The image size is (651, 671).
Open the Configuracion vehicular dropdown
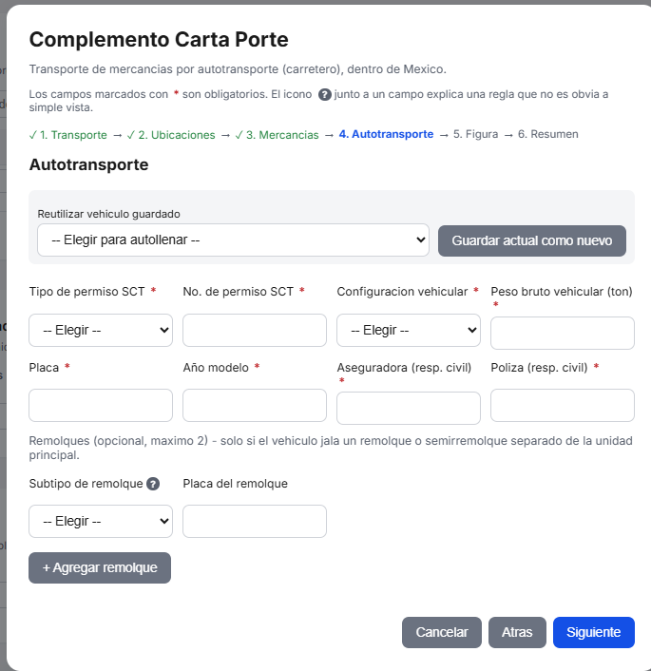(x=409, y=331)
